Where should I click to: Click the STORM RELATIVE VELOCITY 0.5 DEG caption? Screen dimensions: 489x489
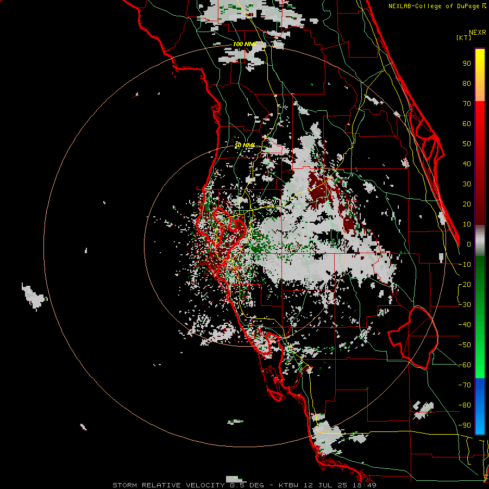pyautogui.click(x=188, y=485)
